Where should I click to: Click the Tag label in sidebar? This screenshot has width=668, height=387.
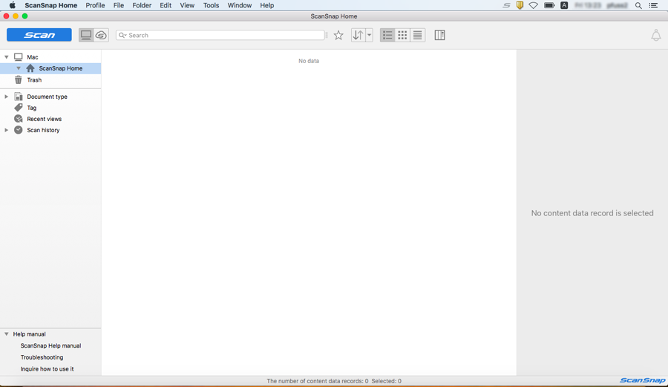pos(32,108)
